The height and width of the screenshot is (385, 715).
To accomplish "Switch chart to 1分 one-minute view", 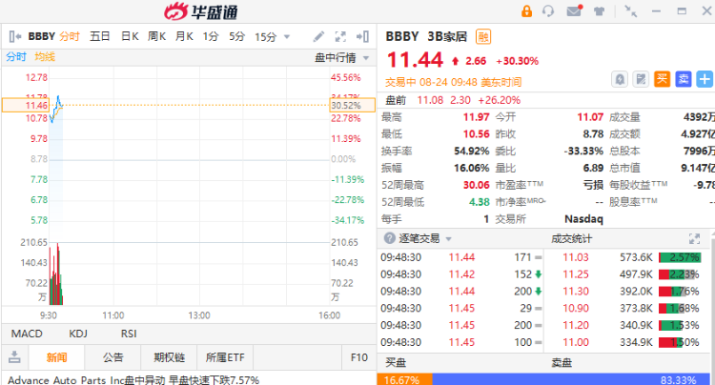I will 211,36.
